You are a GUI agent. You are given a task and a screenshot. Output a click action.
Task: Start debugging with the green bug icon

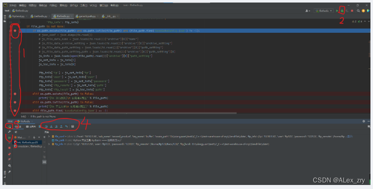pyautogui.click(x=342, y=11)
